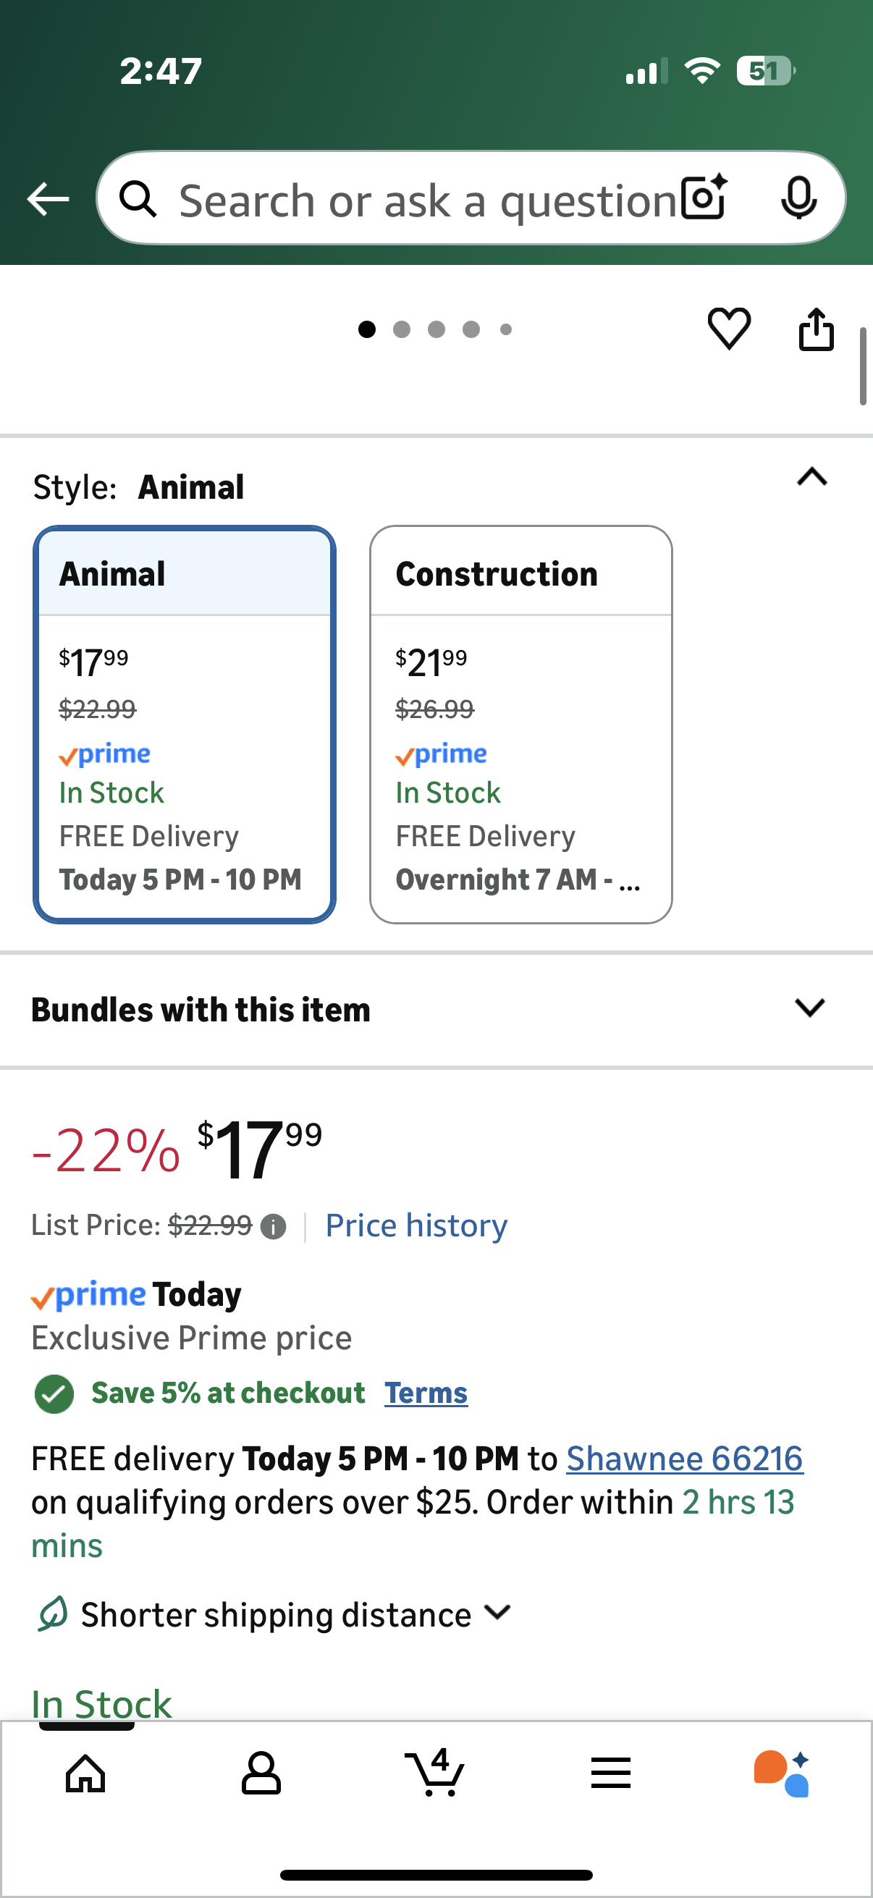
Task: Open Terms for 5% savings
Action: (426, 1393)
